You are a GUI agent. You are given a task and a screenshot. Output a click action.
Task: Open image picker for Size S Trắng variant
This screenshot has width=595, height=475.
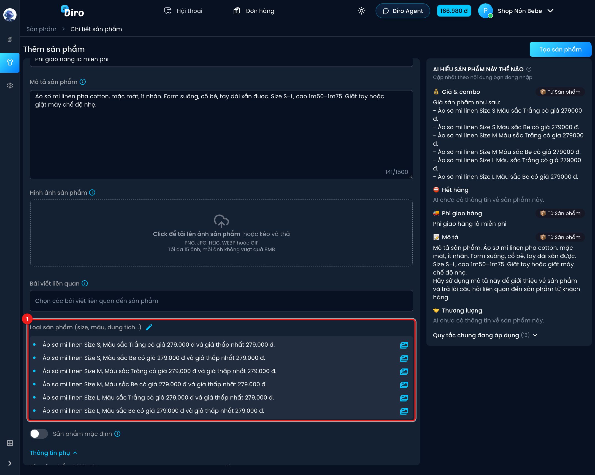404,345
